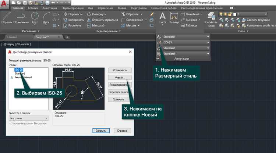The image size is (276, 153).
Task: Open the Вставка ribbon tab
Action: (33, 7)
